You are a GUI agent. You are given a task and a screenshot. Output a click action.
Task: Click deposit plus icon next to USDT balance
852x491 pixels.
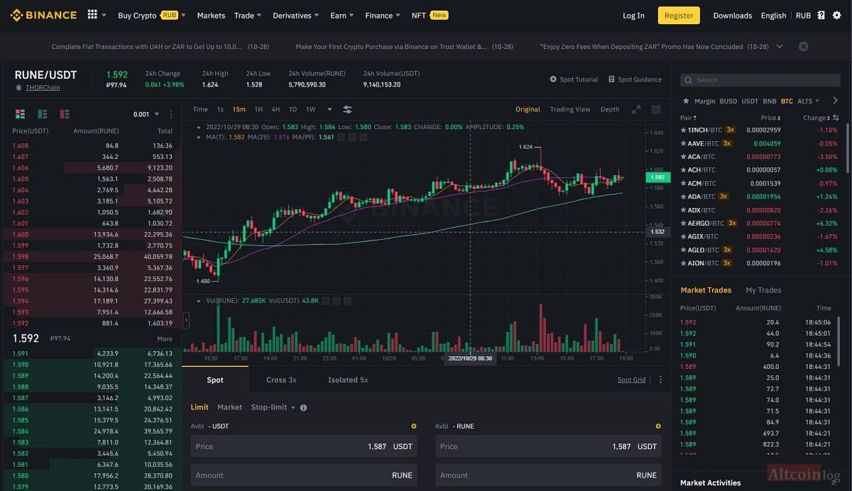pos(414,426)
